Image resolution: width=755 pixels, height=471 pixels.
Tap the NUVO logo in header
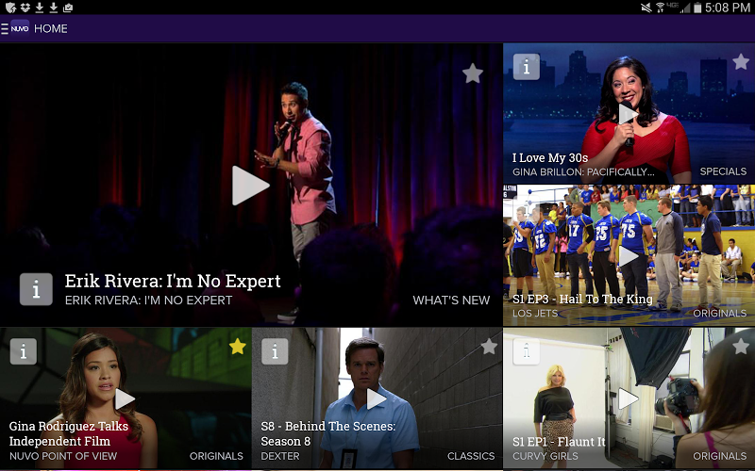click(x=20, y=28)
